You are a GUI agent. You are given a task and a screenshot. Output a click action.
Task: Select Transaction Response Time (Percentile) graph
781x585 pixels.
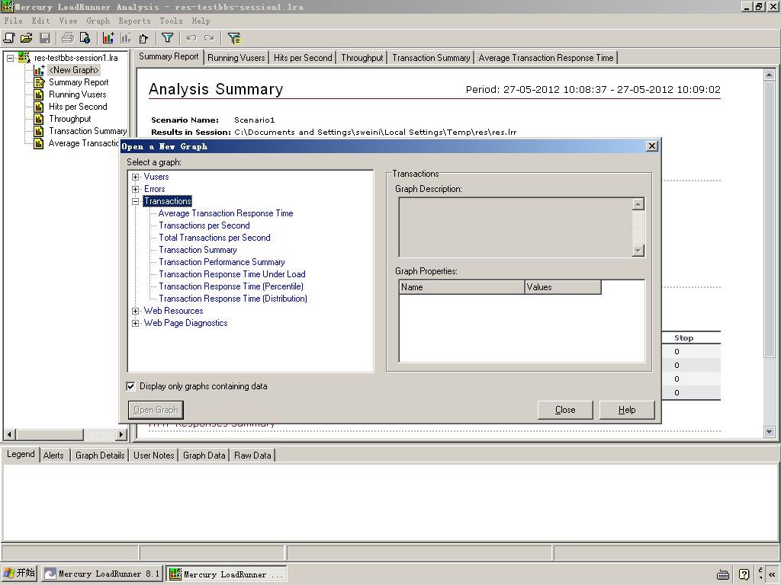231,286
